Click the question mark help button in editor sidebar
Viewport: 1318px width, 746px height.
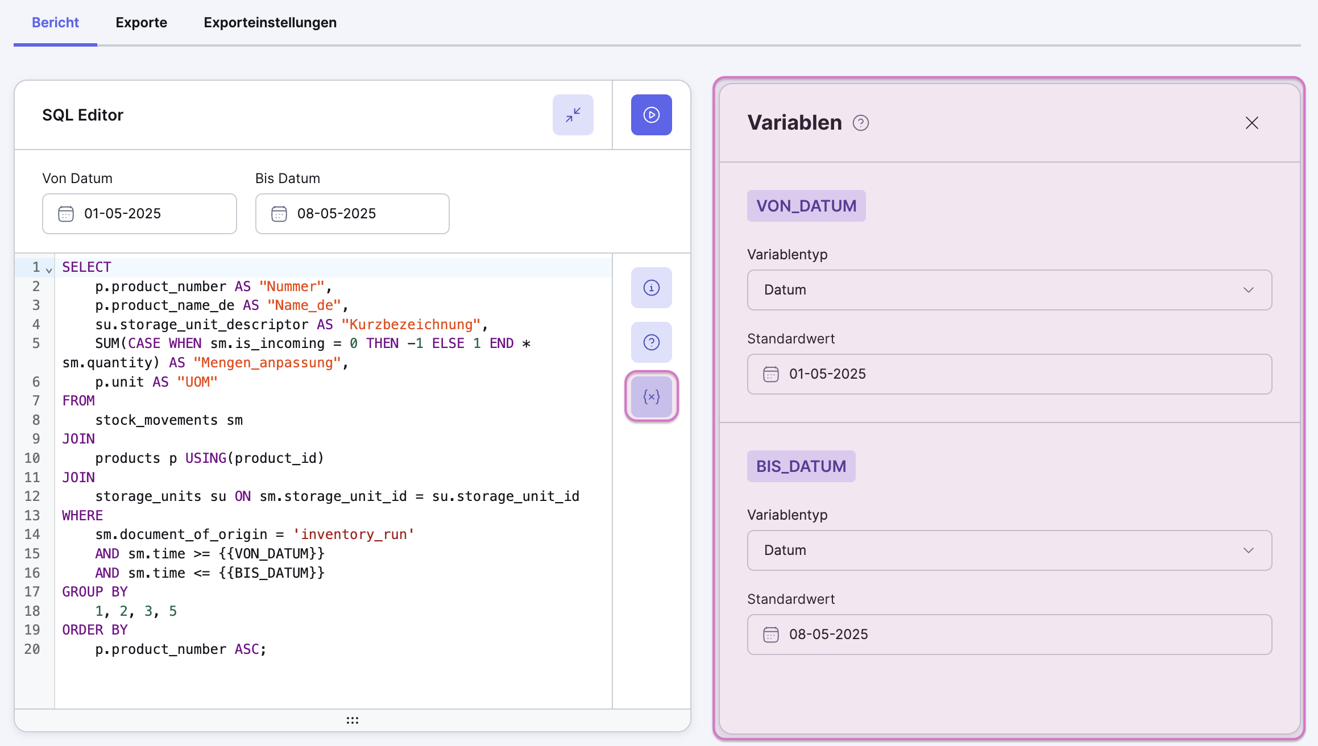pos(651,342)
